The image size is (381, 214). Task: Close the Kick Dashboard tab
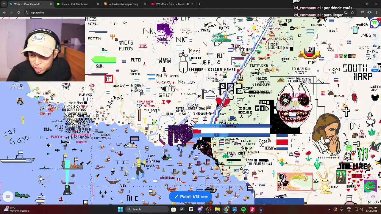(98, 4)
